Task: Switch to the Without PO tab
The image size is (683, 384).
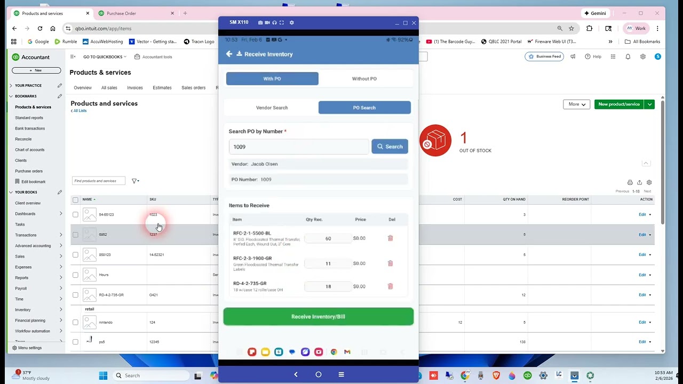Action: coord(364,78)
